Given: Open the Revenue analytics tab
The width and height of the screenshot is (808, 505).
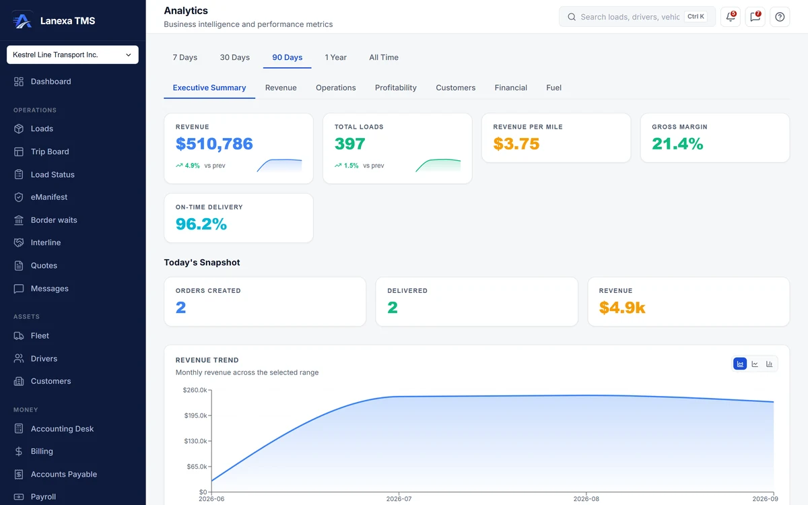Looking at the screenshot, I should coord(281,88).
